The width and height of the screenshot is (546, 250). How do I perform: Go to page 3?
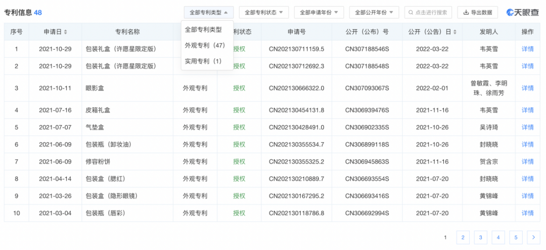(480, 237)
